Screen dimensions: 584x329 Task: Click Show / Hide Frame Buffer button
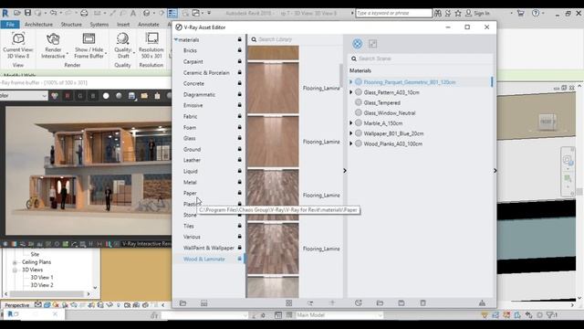pyautogui.click(x=89, y=46)
